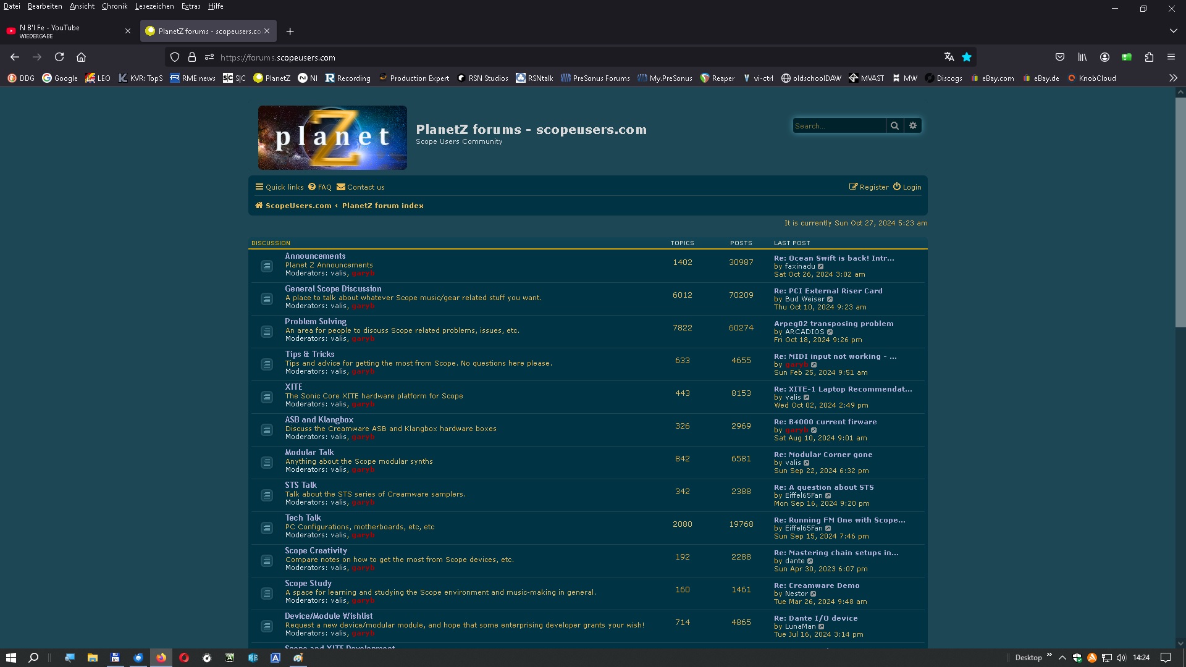The width and height of the screenshot is (1186, 667).
Task: Expand the bookmarks toolbar overflow chevron
Action: point(1172,78)
